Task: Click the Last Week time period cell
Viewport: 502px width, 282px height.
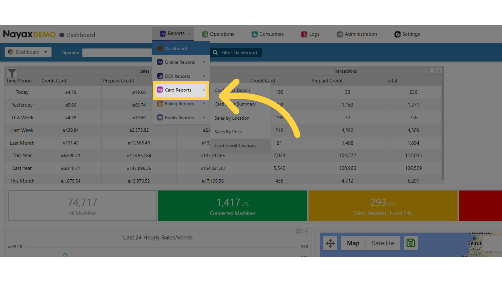Action: click(x=22, y=130)
